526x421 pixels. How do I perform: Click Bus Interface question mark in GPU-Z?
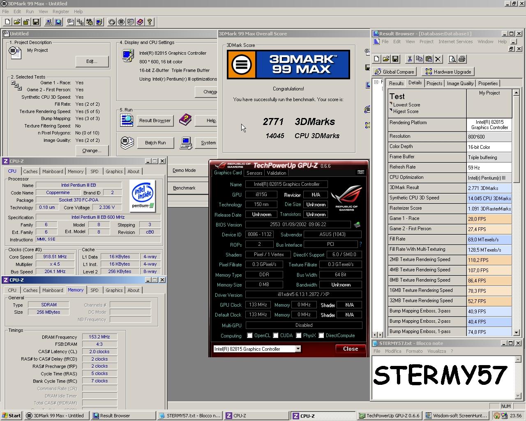(360, 244)
